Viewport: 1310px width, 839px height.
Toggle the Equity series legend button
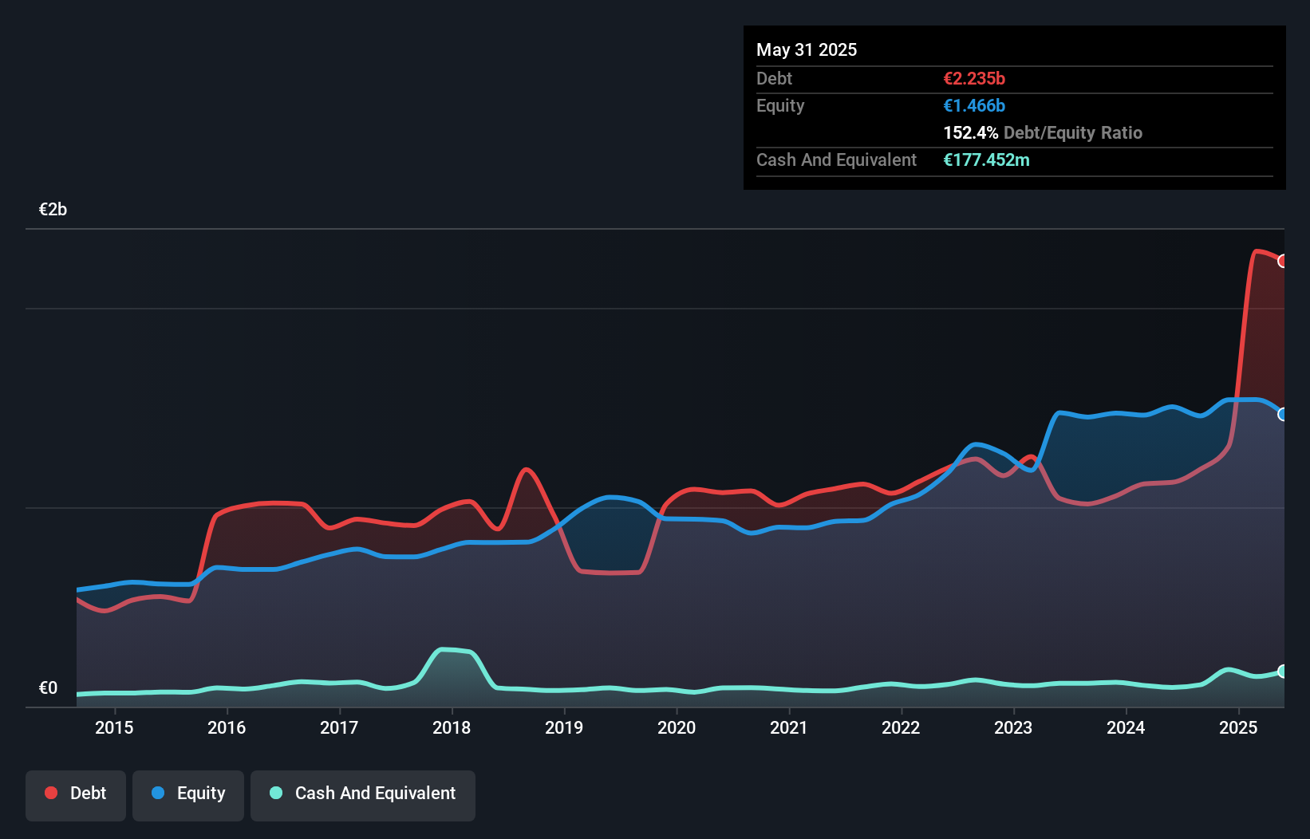pos(188,795)
